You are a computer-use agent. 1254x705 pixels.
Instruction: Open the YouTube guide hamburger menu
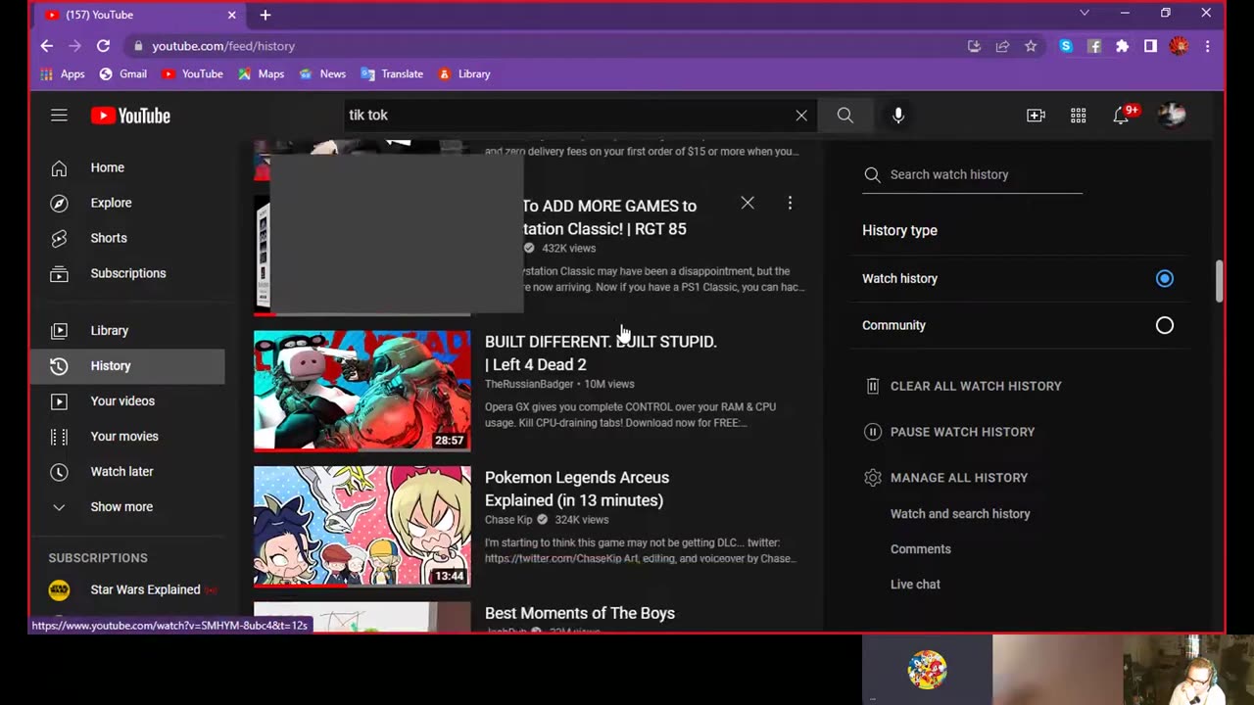tap(59, 116)
